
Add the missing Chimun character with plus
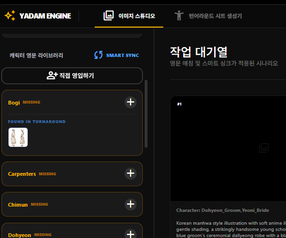130,204
